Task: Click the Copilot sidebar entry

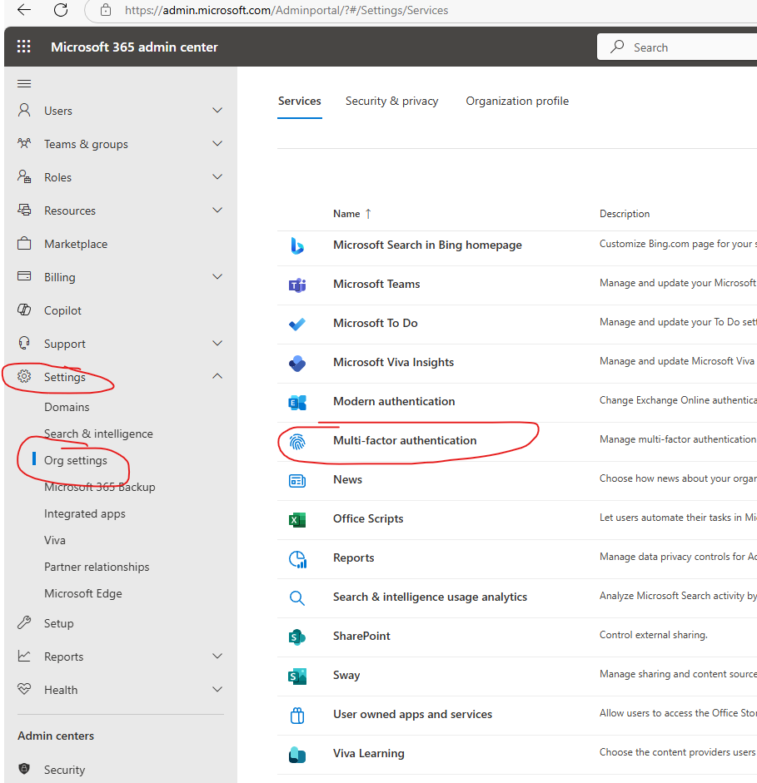Action: click(62, 310)
